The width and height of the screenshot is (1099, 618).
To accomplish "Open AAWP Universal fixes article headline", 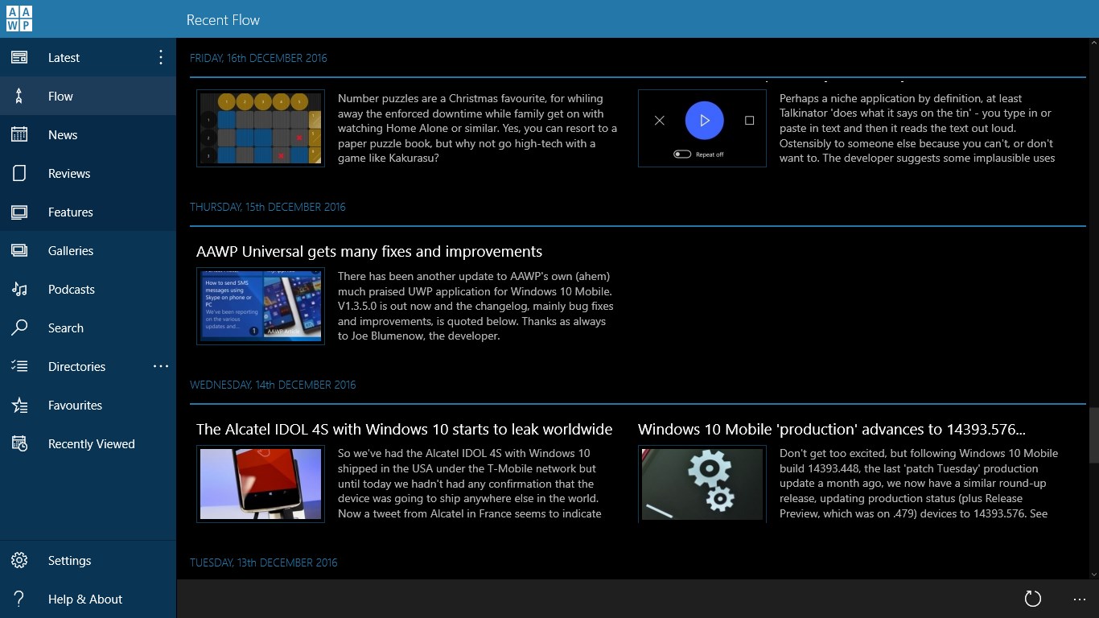I will pos(369,251).
